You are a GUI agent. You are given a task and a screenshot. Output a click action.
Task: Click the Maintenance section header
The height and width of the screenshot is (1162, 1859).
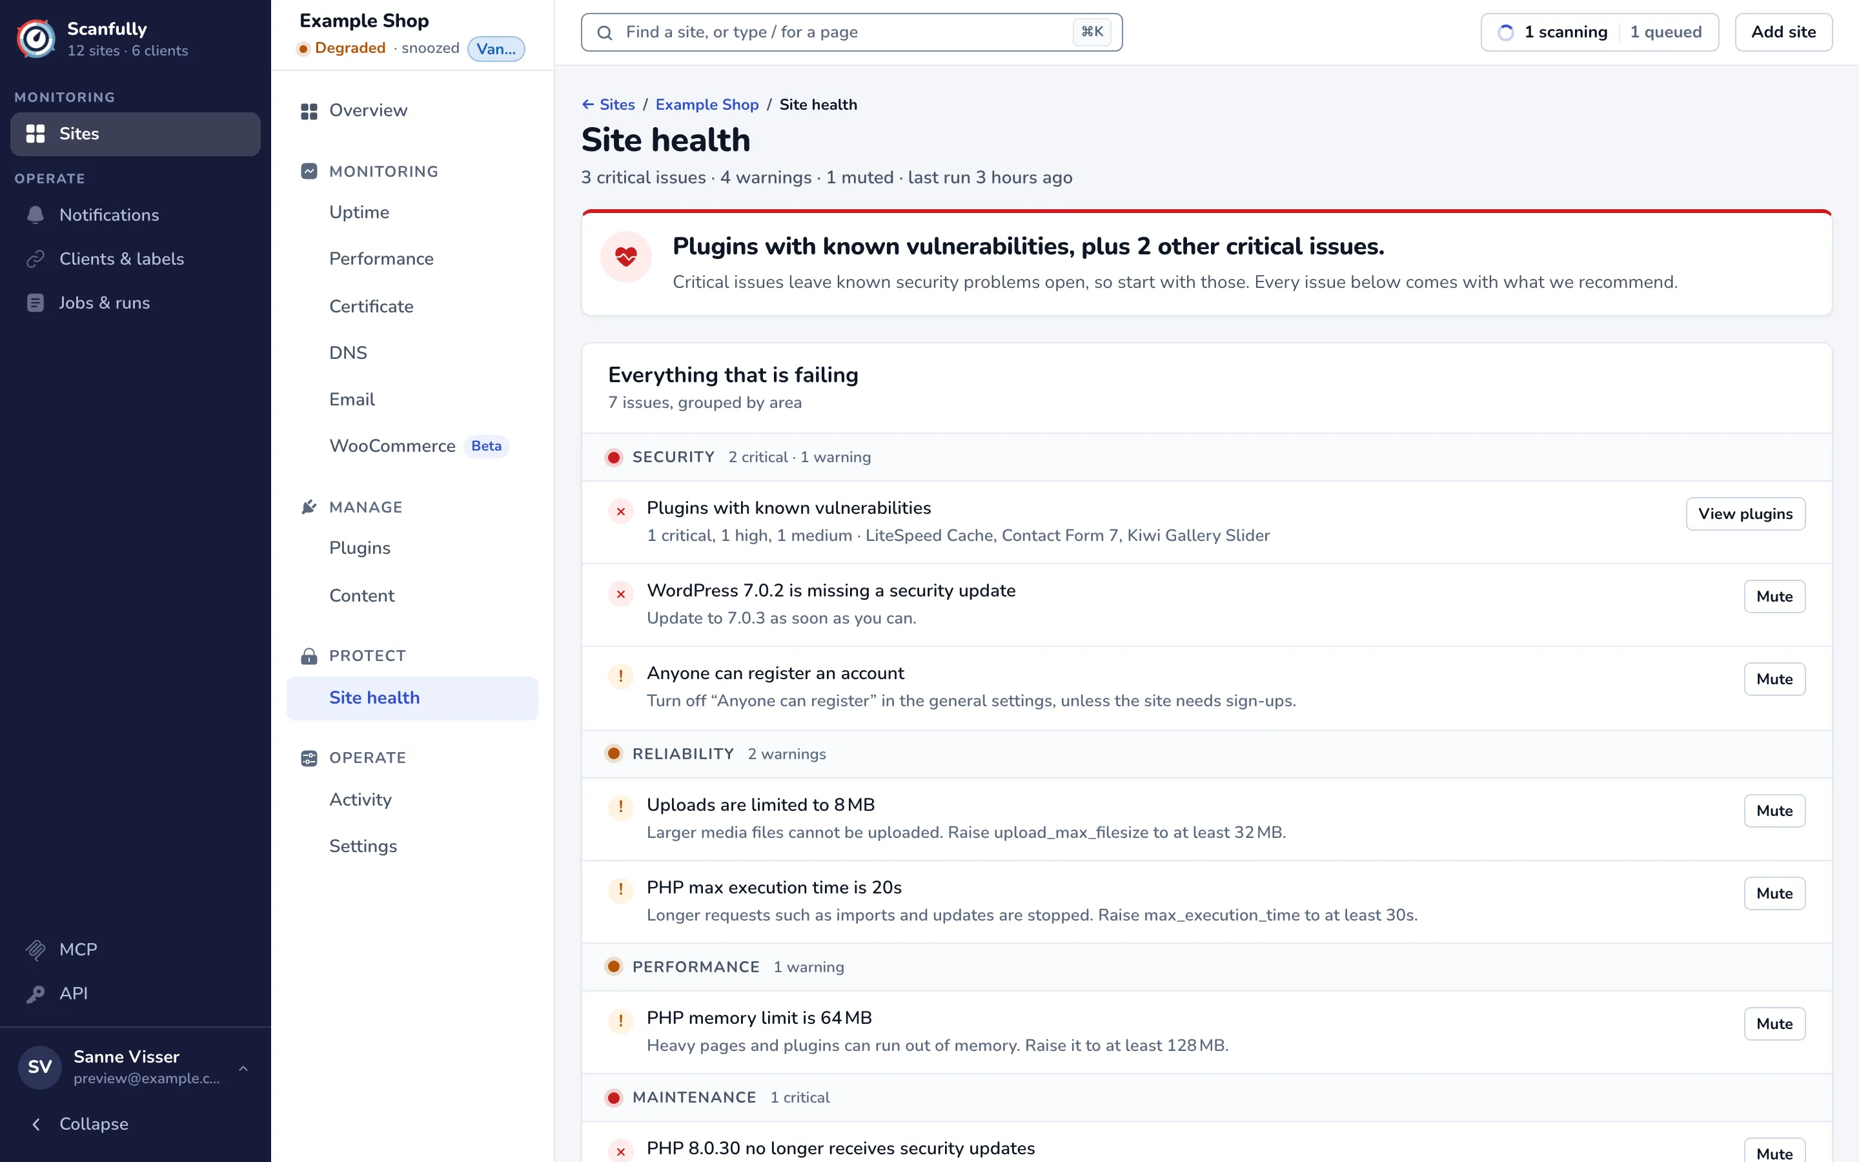tap(1206, 1097)
